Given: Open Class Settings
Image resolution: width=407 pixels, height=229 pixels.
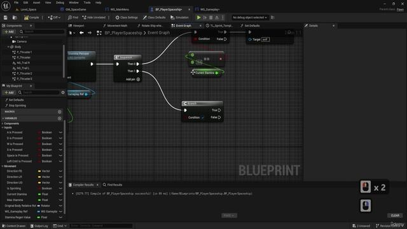Looking at the screenshot, I should (127, 18).
